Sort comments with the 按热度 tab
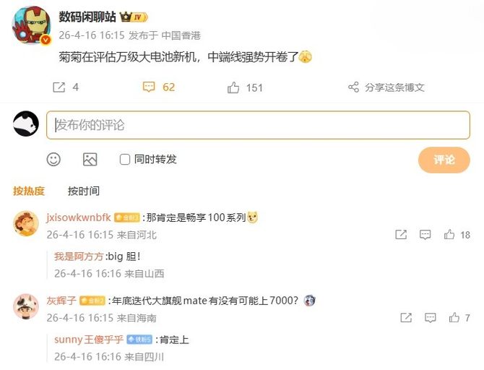This screenshot has width=484, height=370. coord(29,191)
